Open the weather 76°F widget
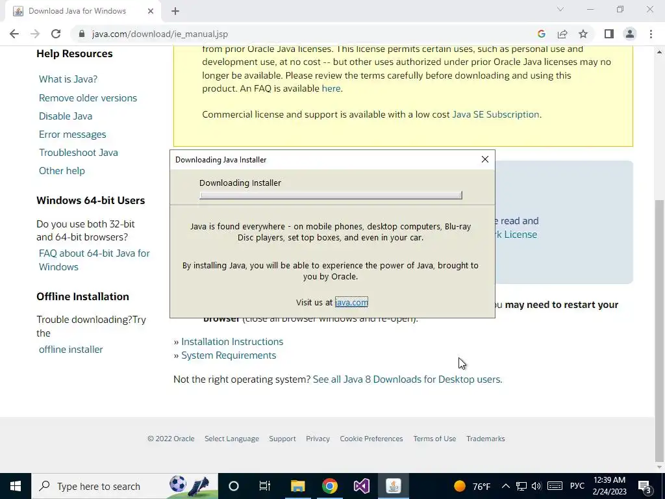 point(472,486)
